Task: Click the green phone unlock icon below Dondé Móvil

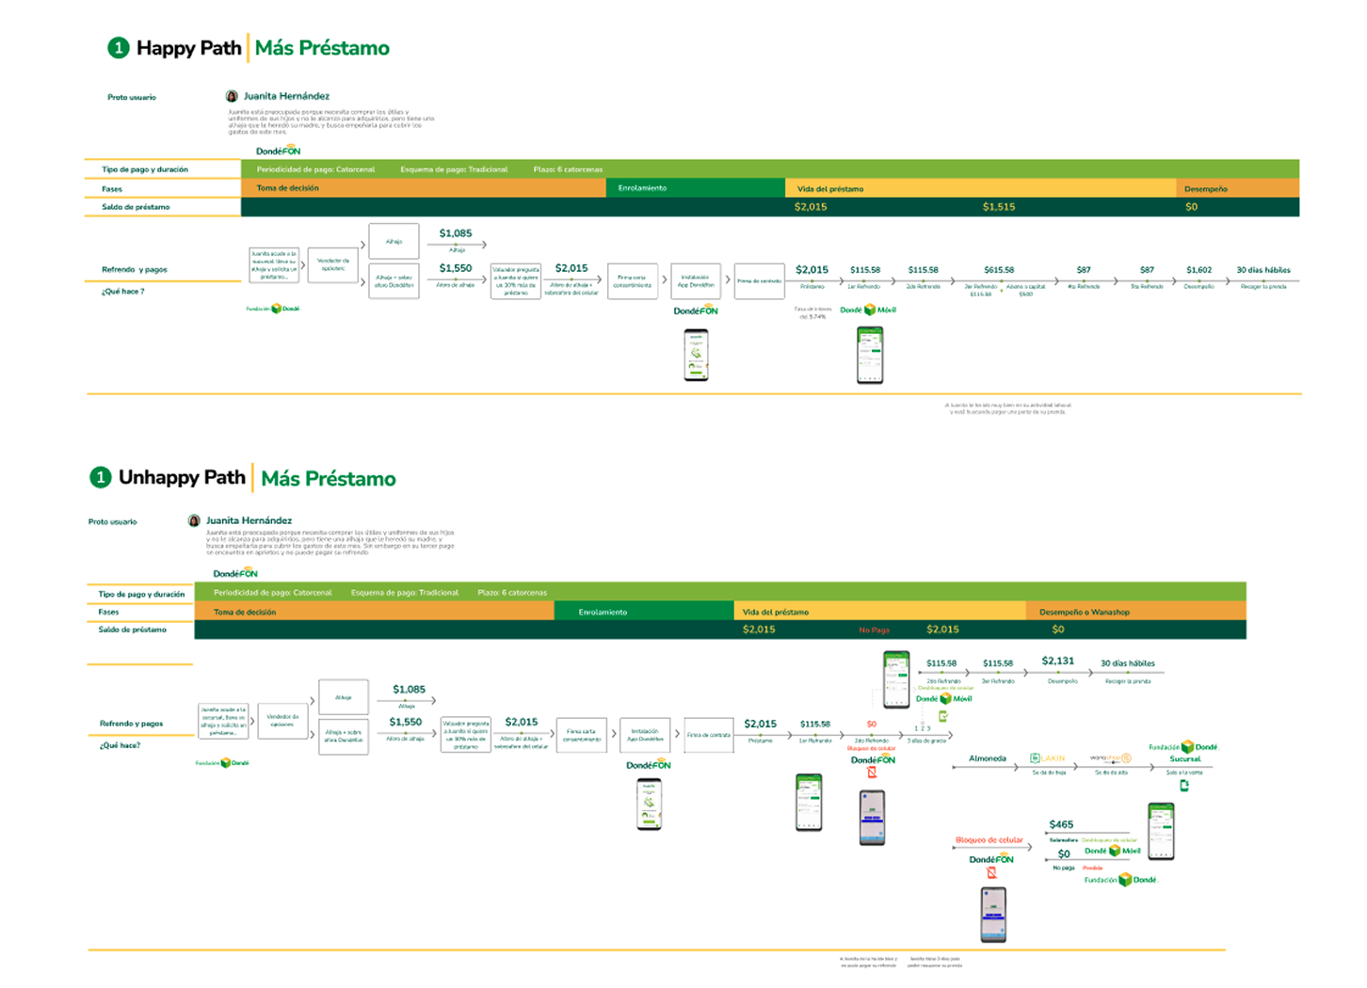Action: click(943, 715)
